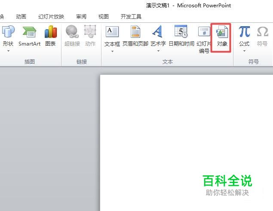Click the Hyperlink (超链接) icon
This screenshot has height=211, width=273.
point(72,31)
